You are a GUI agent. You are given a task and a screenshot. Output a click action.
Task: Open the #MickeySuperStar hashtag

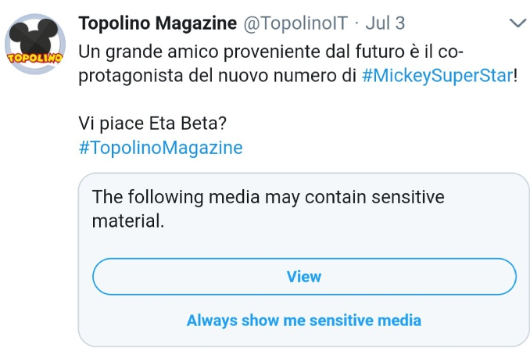[x=438, y=75]
